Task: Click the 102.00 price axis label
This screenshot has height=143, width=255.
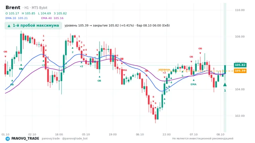Action: [240, 116]
